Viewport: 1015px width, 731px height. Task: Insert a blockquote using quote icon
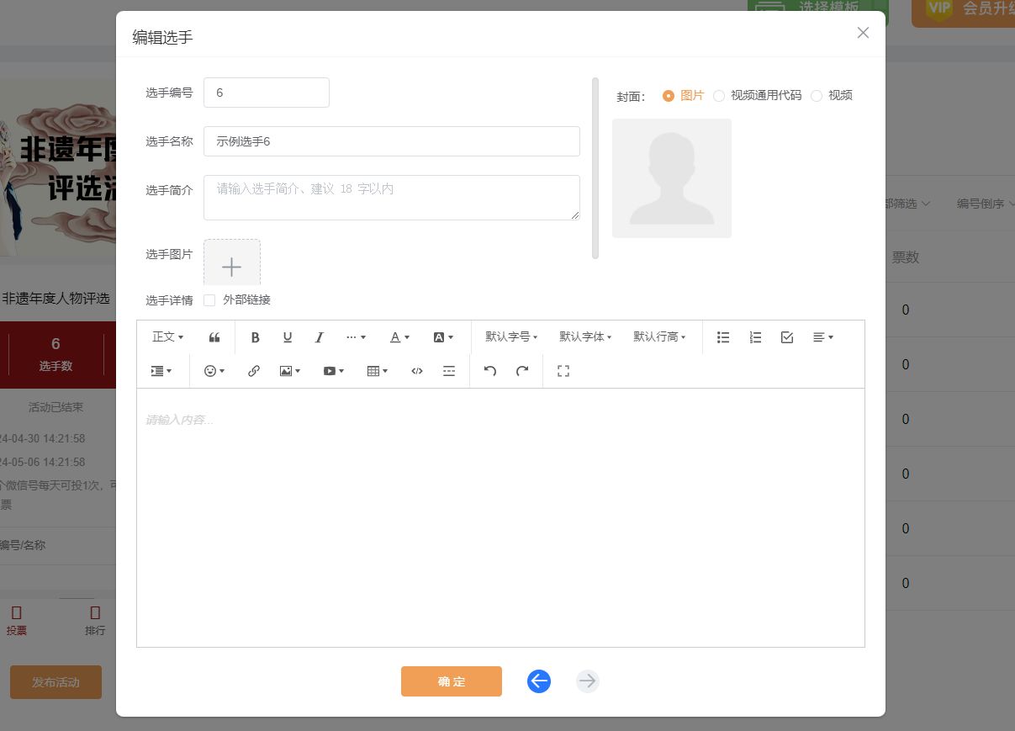214,337
